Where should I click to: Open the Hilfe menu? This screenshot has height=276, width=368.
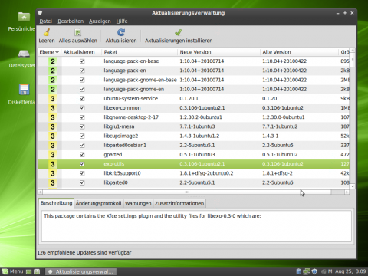tap(122, 21)
